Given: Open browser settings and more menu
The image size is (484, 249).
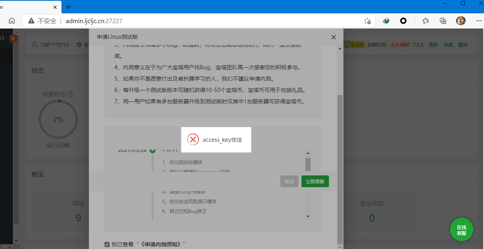Looking at the screenshot, I should (479, 21).
